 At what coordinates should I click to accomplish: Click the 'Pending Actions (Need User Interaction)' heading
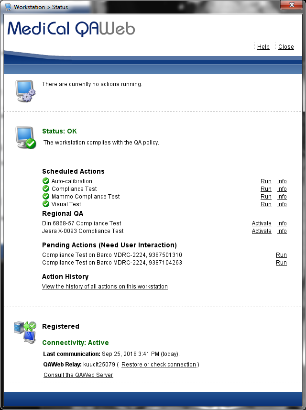[109, 245]
